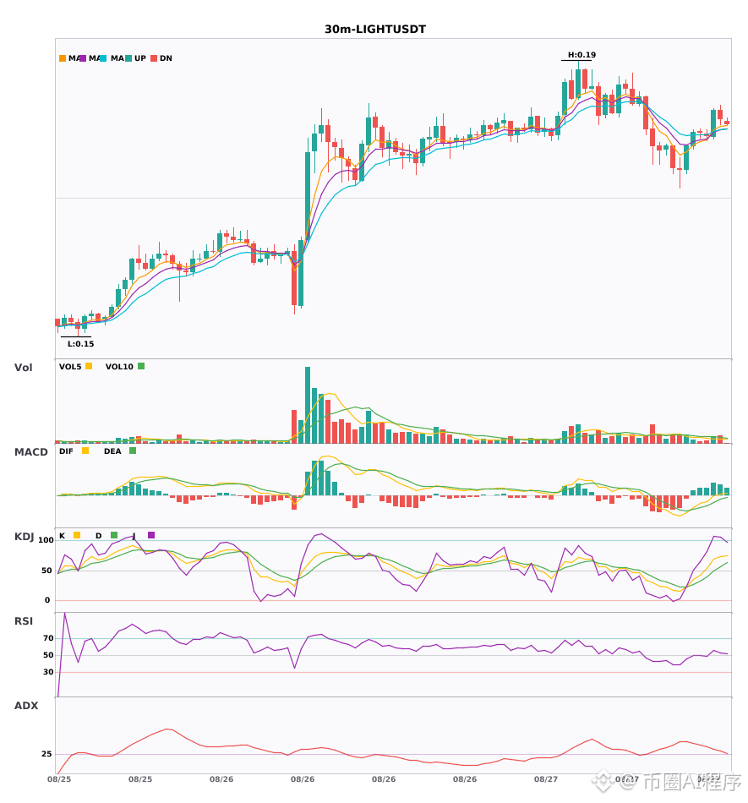Image resolution: width=748 pixels, height=803 pixels.
Task: Click the VOL5 legend text
Action: [x=70, y=367]
